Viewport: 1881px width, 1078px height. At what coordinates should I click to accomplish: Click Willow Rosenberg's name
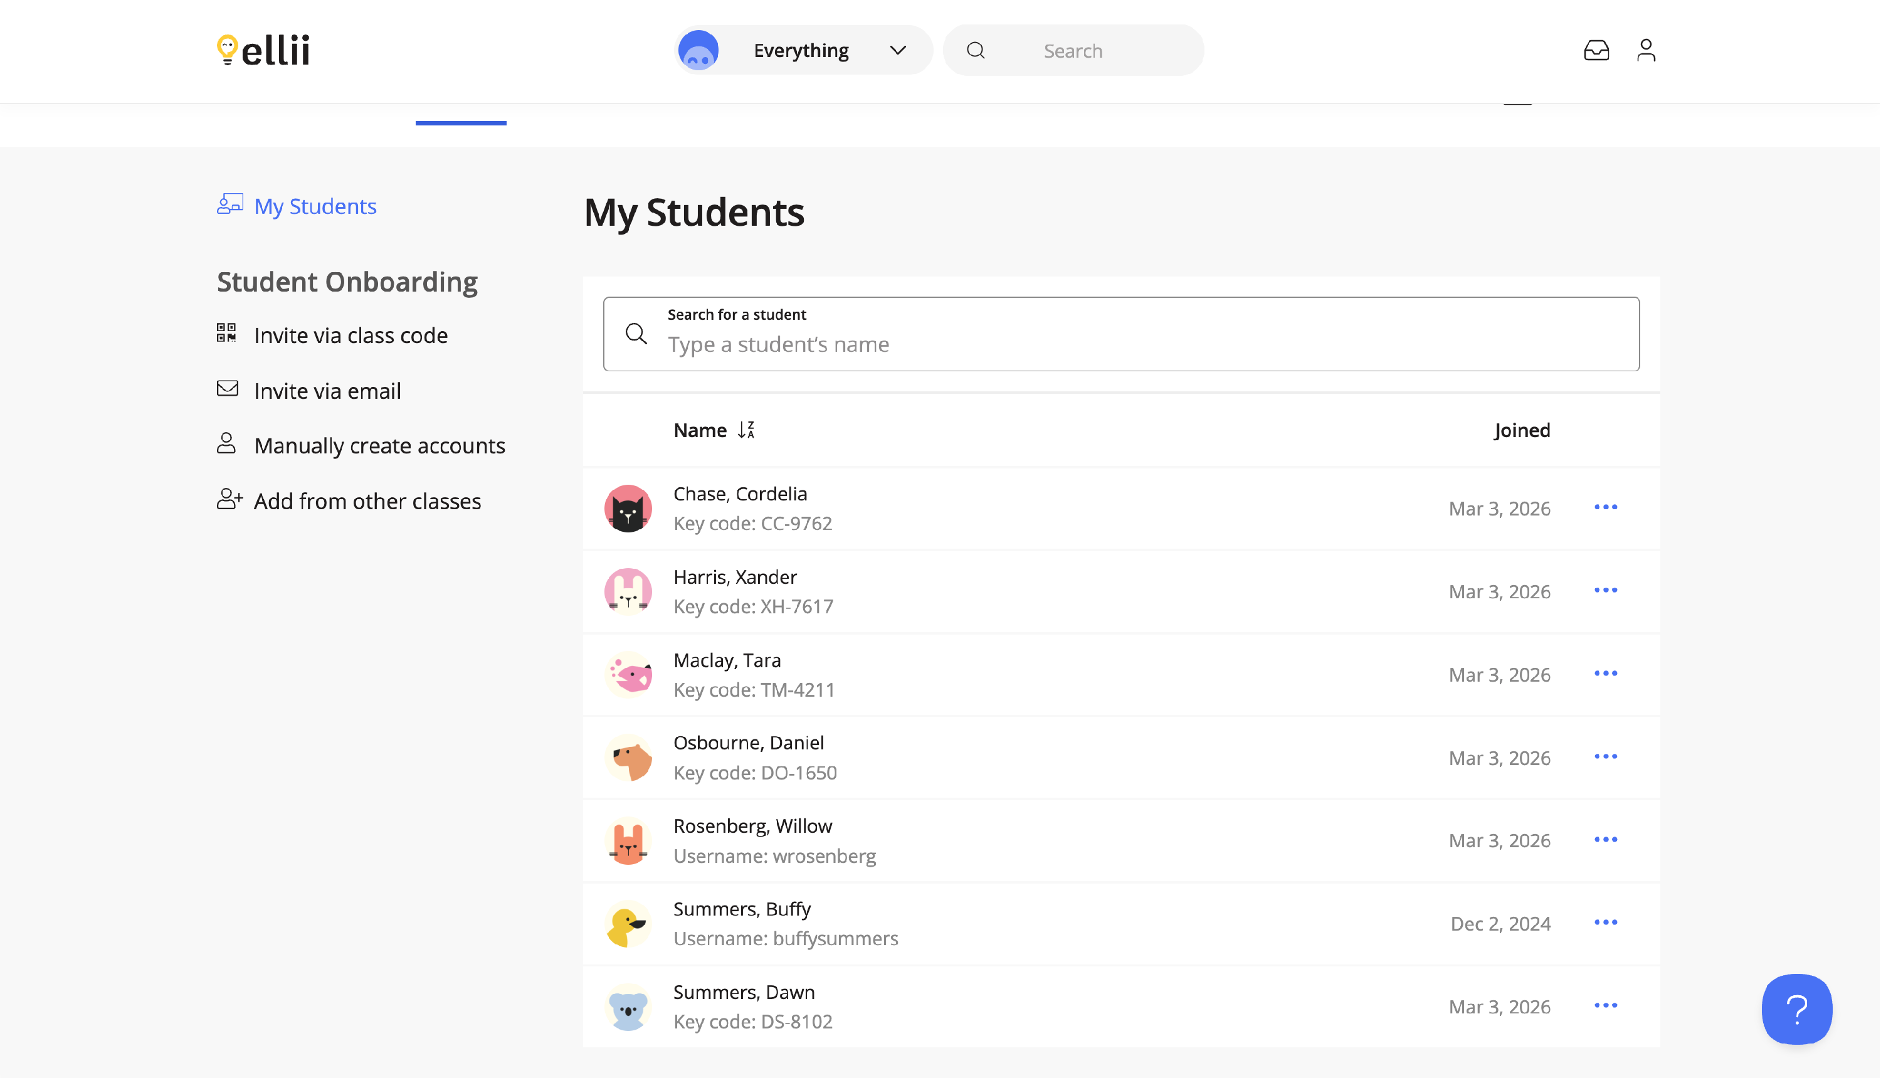coord(753,825)
